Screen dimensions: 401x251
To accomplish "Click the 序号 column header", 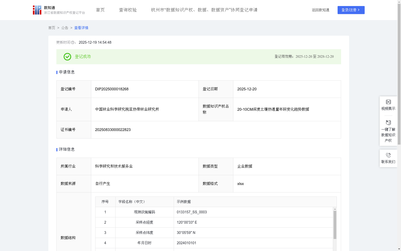I will [x=105, y=202].
